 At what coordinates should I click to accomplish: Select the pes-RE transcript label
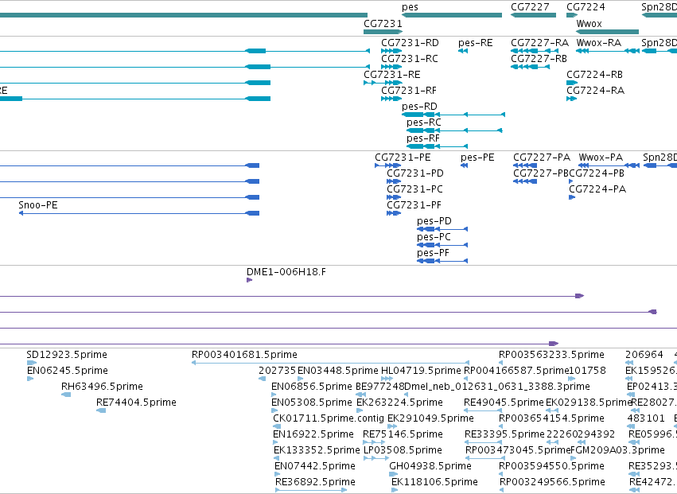coord(476,43)
